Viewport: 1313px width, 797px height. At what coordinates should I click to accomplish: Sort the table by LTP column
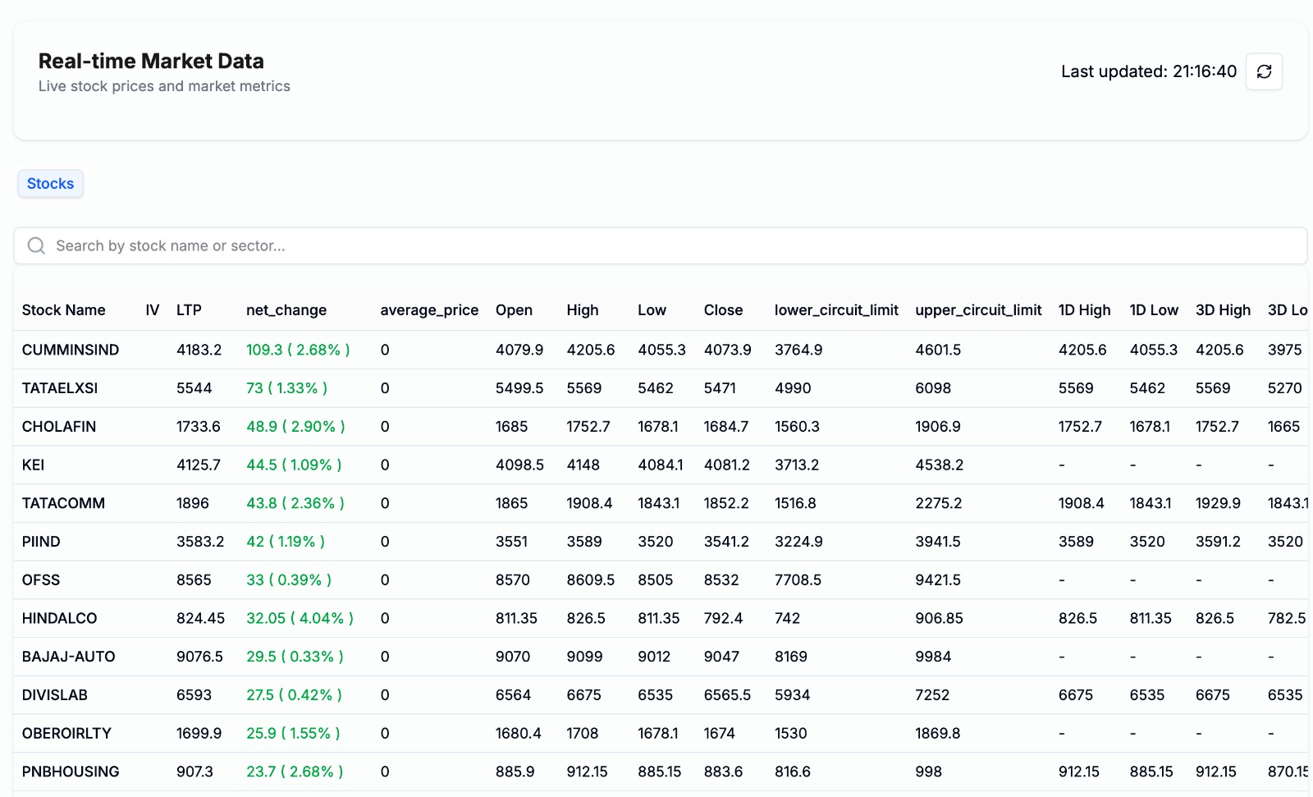click(x=187, y=310)
